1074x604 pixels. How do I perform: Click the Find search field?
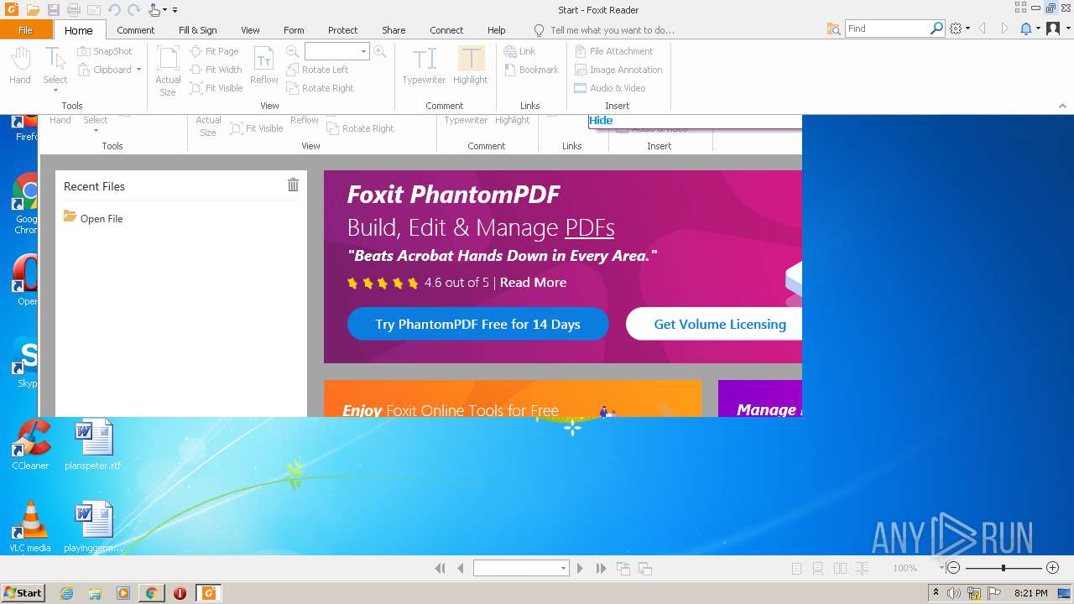coord(887,29)
